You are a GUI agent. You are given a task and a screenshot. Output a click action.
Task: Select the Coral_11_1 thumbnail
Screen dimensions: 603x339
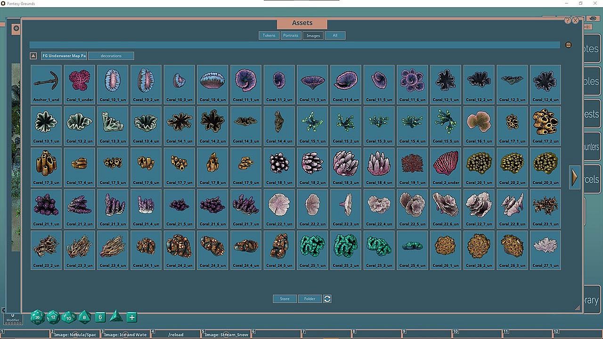pos(246,84)
